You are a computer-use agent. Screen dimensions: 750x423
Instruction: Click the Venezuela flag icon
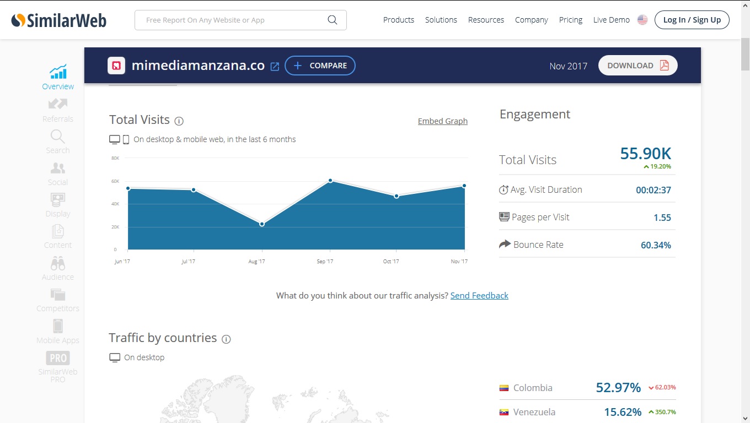(503, 413)
